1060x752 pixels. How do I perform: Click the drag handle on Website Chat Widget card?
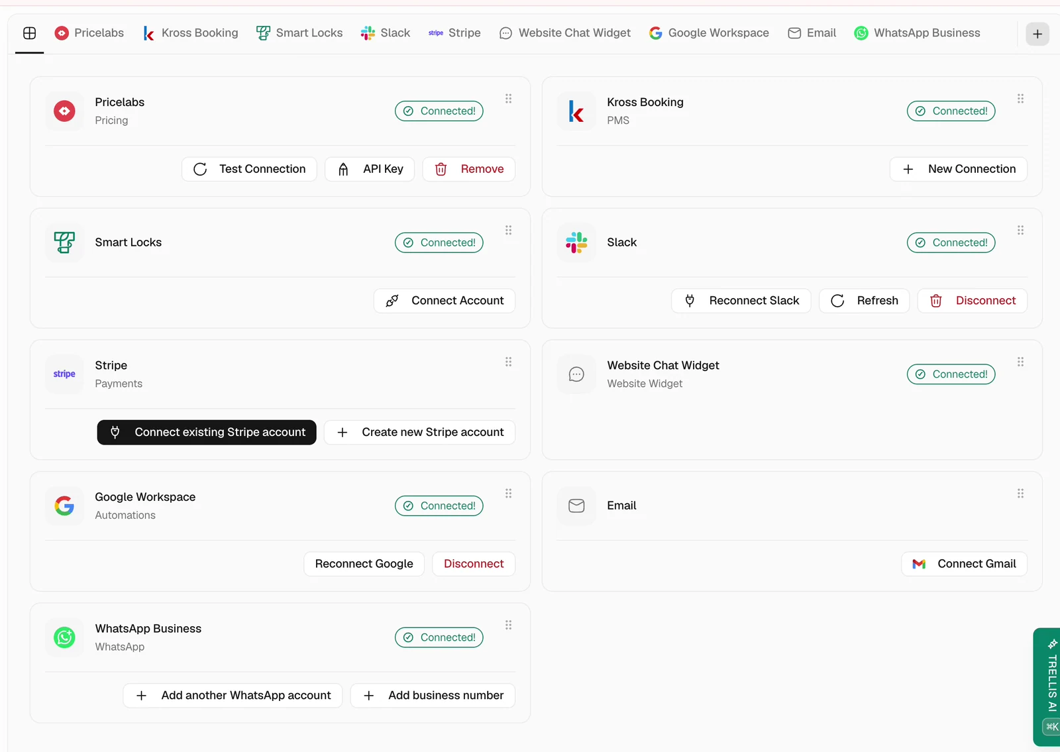[x=1020, y=362]
